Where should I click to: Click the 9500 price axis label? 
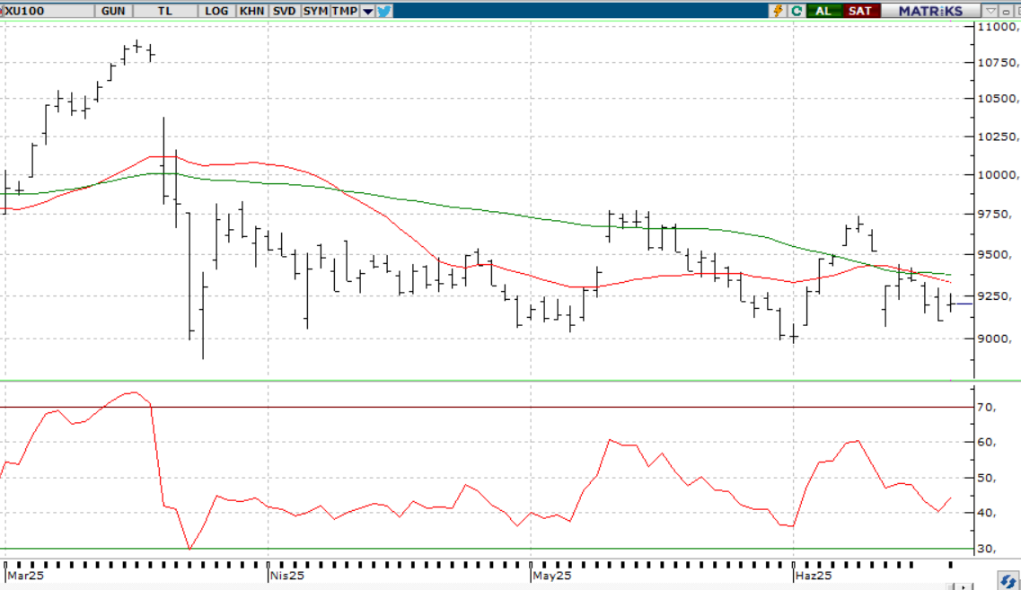point(995,255)
